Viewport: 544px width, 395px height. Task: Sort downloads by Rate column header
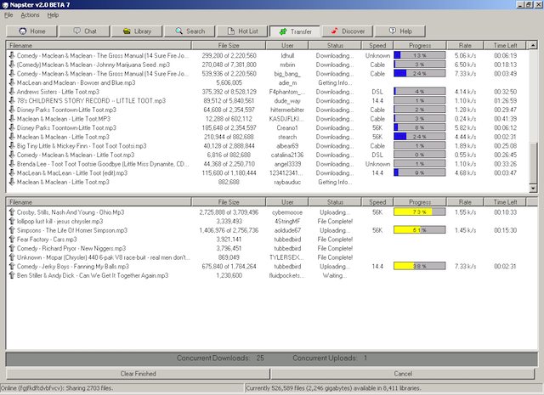[465, 45]
